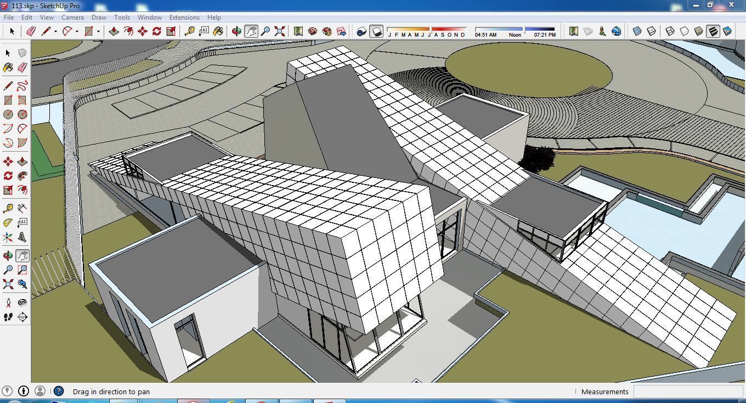Choose the Walk footprints tool
The image size is (746, 403).
click(8, 317)
